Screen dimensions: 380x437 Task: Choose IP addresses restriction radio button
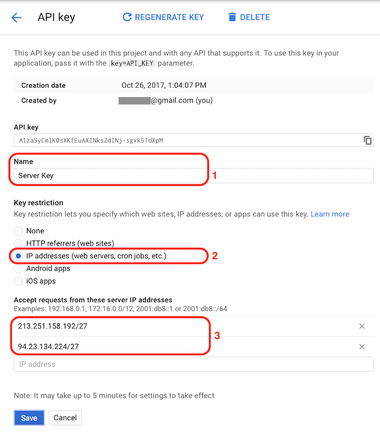pos(19,256)
